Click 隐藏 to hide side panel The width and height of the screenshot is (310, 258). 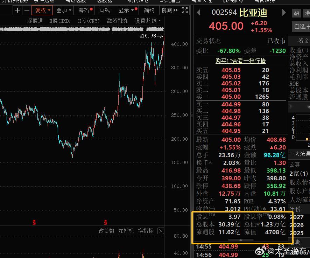[170, 10]
